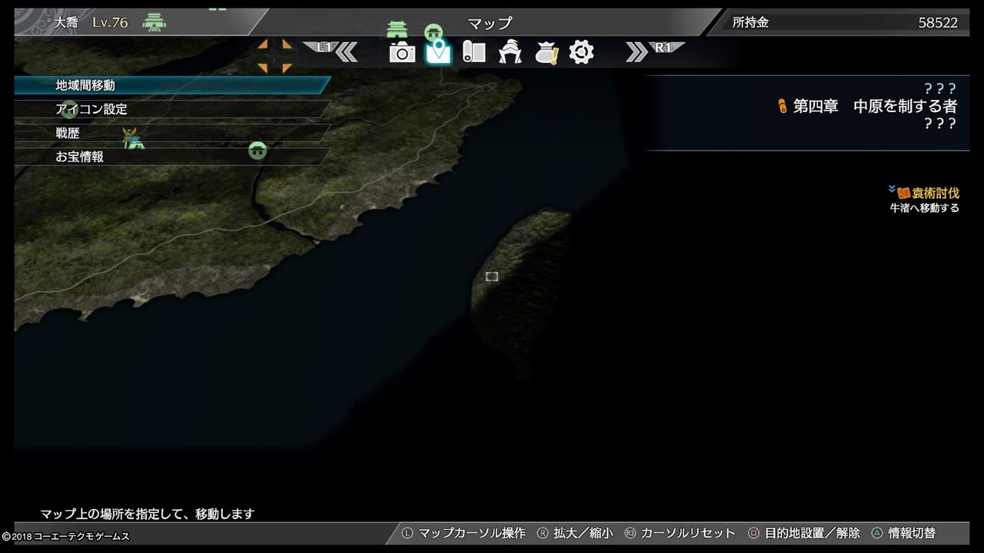Click the 目的地設置／解除 hint
Image resolution: width=984 pixels, height=553 pixels.
(x=812, y=533)
